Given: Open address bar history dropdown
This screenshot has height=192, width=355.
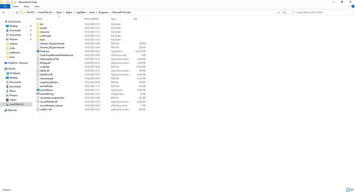Looking at the screenshot, I should 279,12.
